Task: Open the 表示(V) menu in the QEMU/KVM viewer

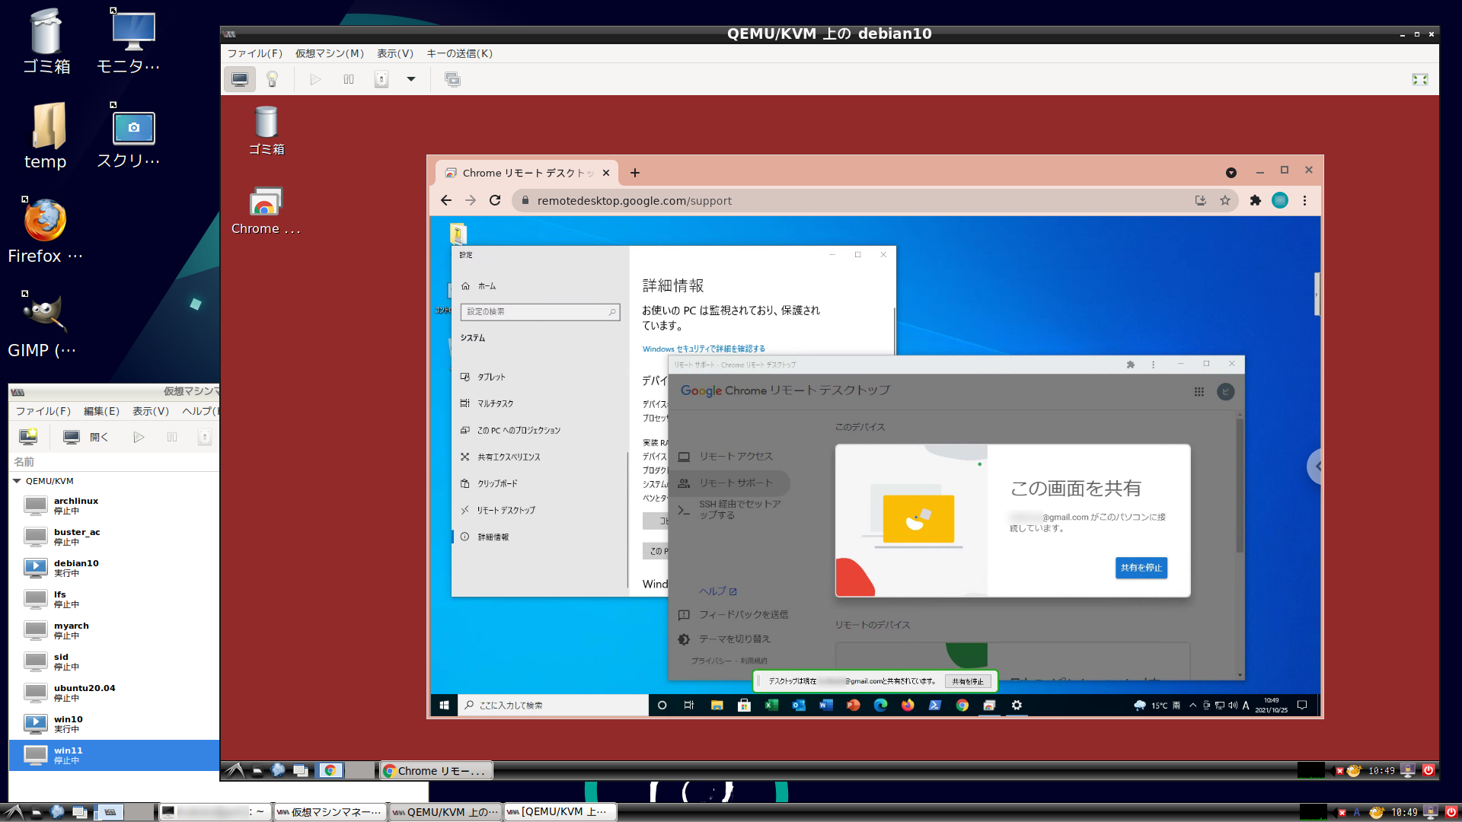Action: [395, 53]
